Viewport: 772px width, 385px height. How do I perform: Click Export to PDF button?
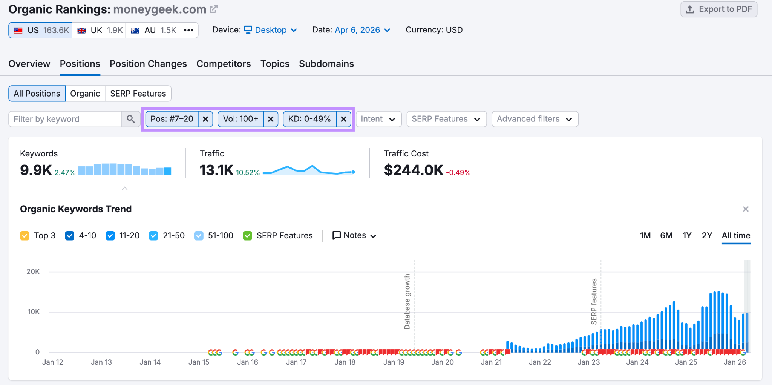(719, 9)
